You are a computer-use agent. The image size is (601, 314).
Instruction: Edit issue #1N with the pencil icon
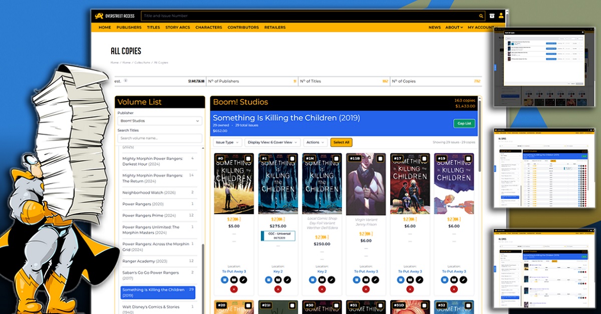[x=331, y=279]
